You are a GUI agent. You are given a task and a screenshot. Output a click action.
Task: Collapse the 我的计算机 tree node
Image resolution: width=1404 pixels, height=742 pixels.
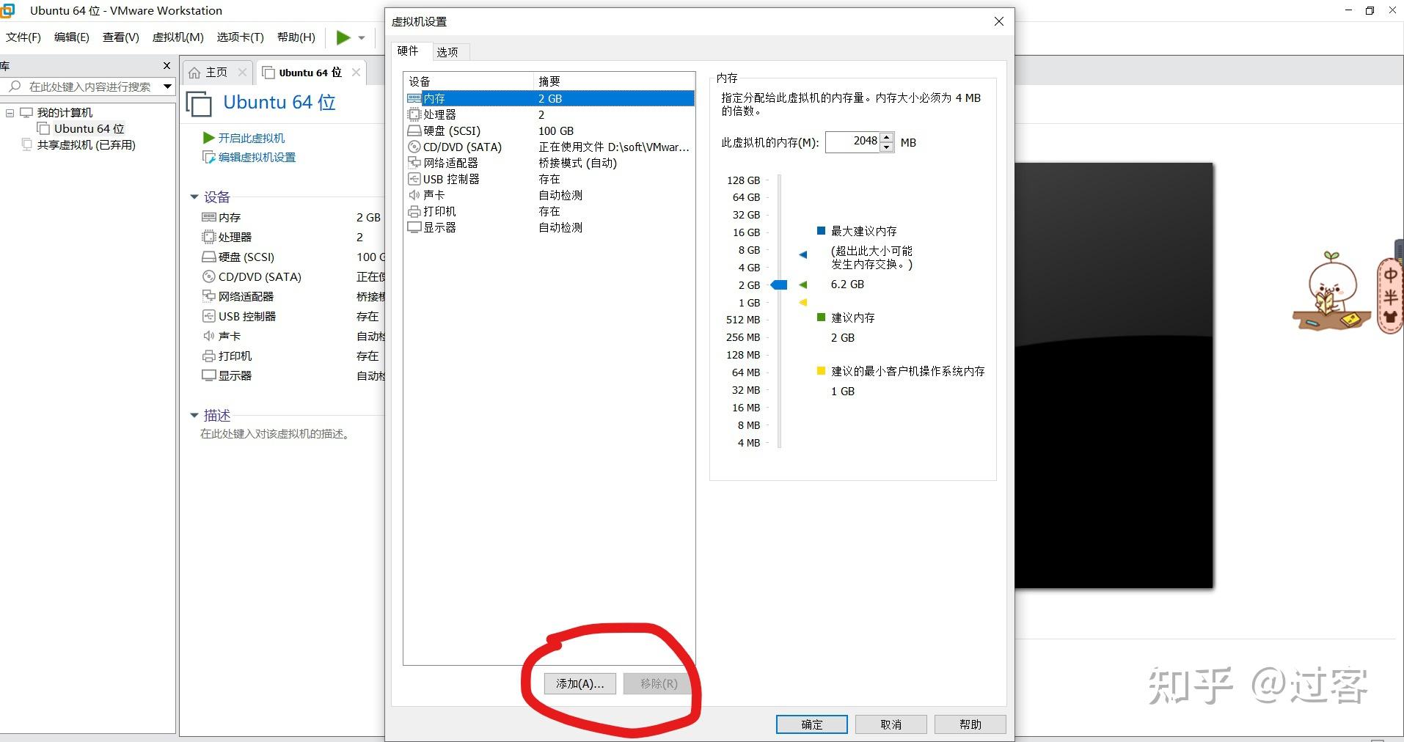(10, 113)
